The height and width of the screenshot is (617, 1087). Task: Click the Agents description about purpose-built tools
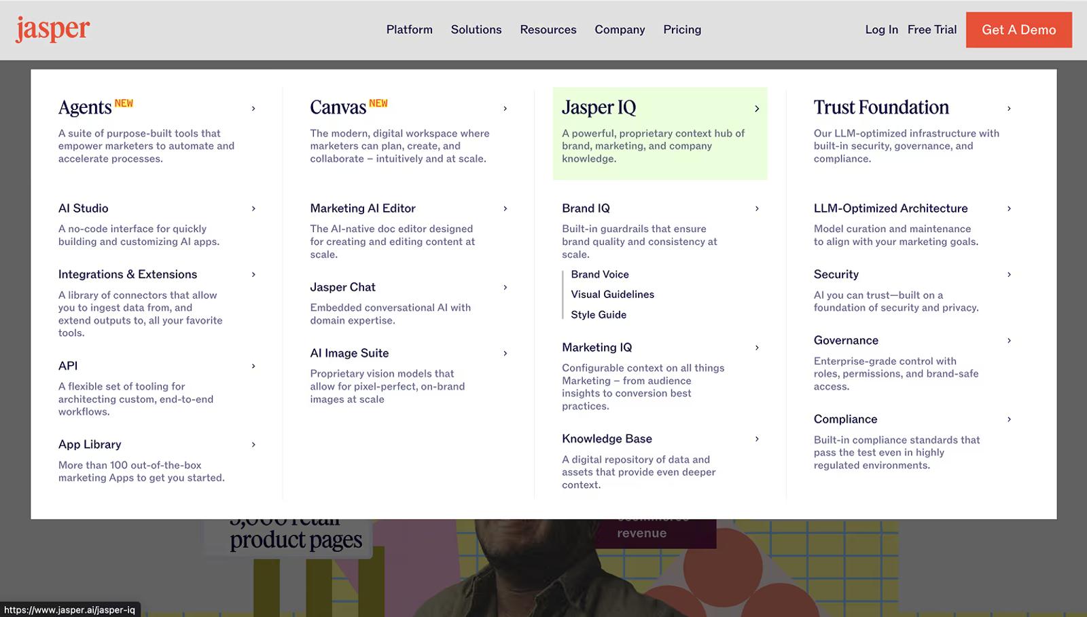[x=146, y=146]
